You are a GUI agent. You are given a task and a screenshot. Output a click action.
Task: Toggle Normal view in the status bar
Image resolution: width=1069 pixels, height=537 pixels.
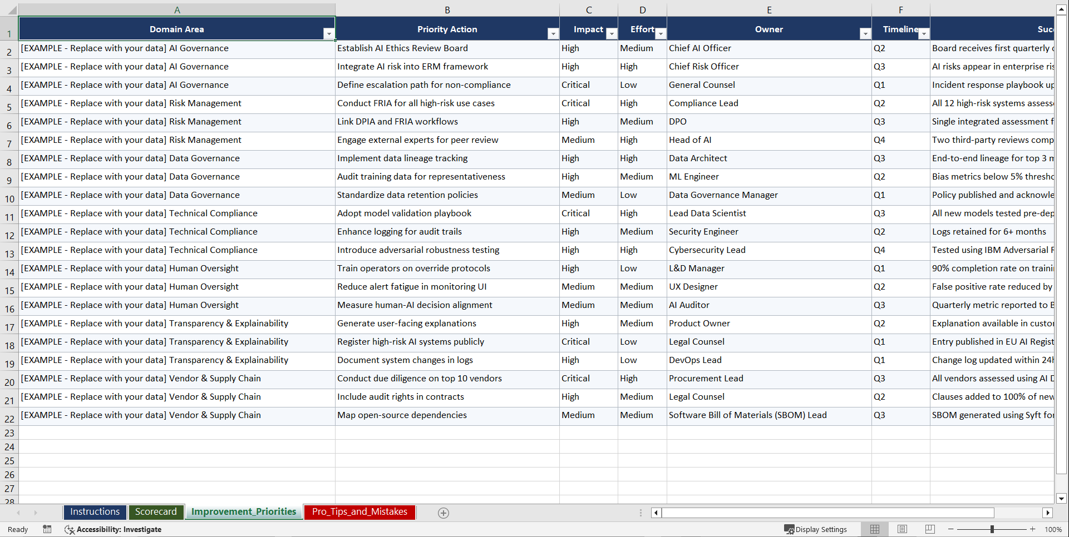[874, 529]
